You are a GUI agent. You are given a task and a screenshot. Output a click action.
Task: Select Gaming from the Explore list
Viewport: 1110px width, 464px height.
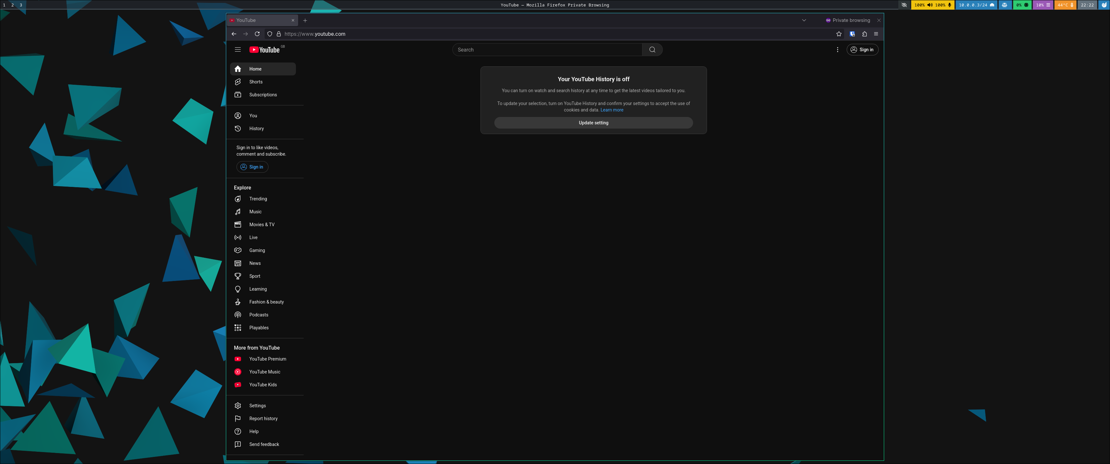(257, 250)
